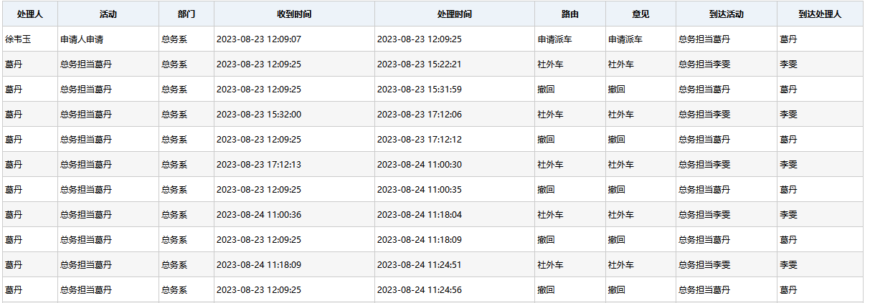Click the 到达活动 column header
870x303 pixels.
(x=726, y=14)
